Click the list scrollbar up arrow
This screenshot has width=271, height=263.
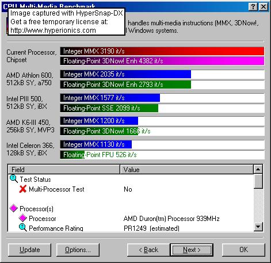258,169
